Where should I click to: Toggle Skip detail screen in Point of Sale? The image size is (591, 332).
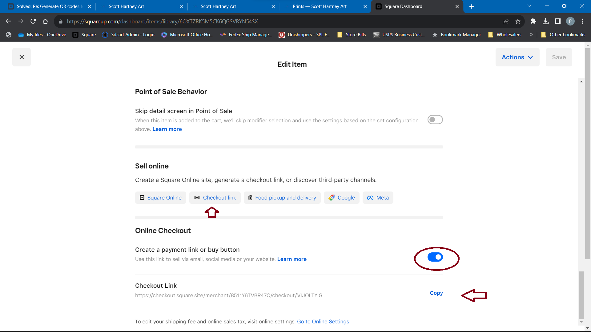[435, 120]
